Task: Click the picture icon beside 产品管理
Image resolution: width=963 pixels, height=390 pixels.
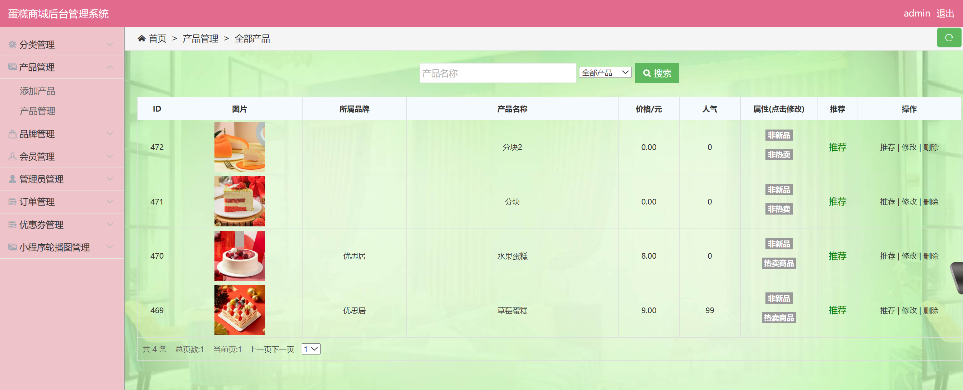Action: pyautogui.click(x=12, y=67)
